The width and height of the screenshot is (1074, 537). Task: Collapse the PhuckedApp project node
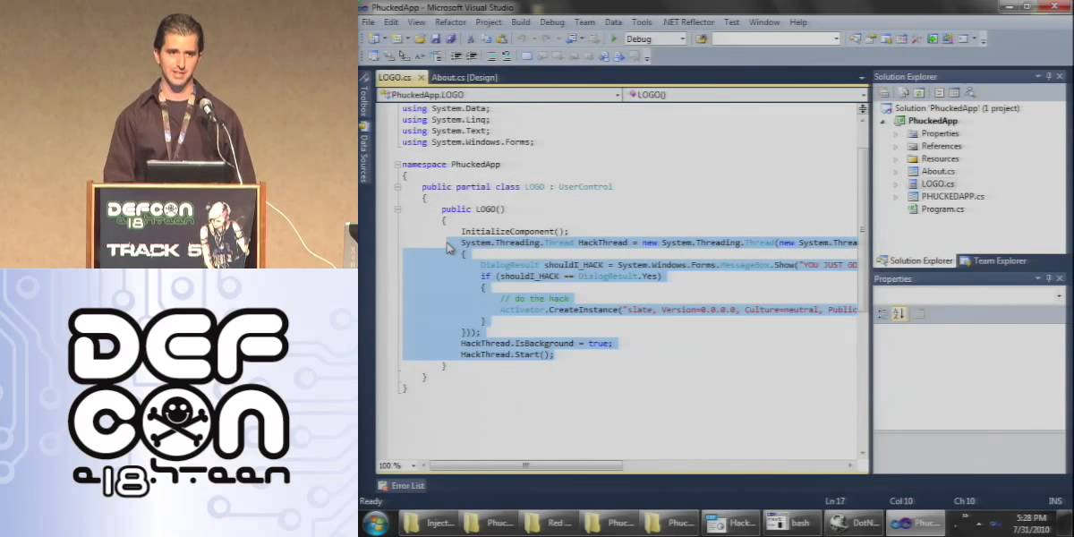tap(882, 121)
